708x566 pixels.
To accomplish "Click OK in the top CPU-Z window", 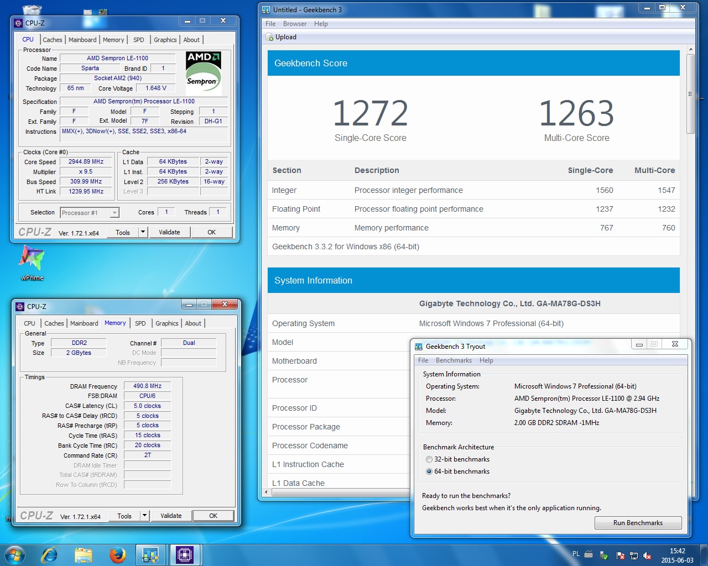I will (x=211, y=232).
